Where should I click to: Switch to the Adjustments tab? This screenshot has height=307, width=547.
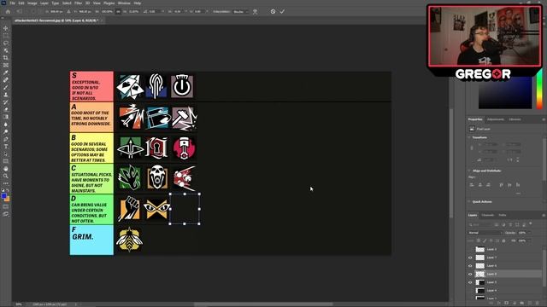click(x=496, y=119)
